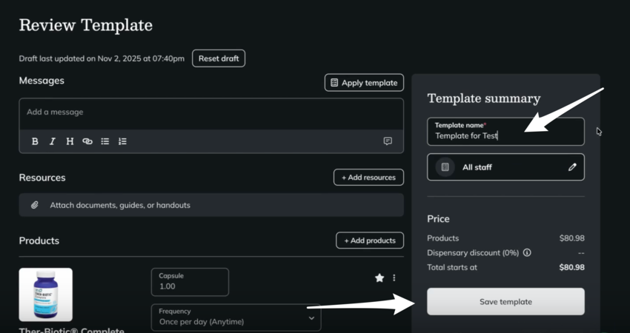Click the Add products button
630x333 pixels.
pos(370,240)
